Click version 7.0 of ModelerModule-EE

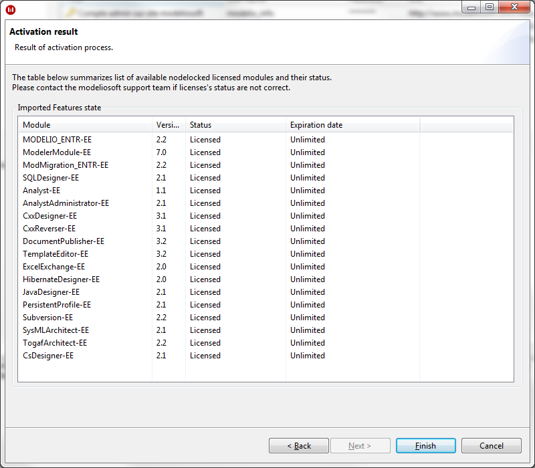(161, 152)
